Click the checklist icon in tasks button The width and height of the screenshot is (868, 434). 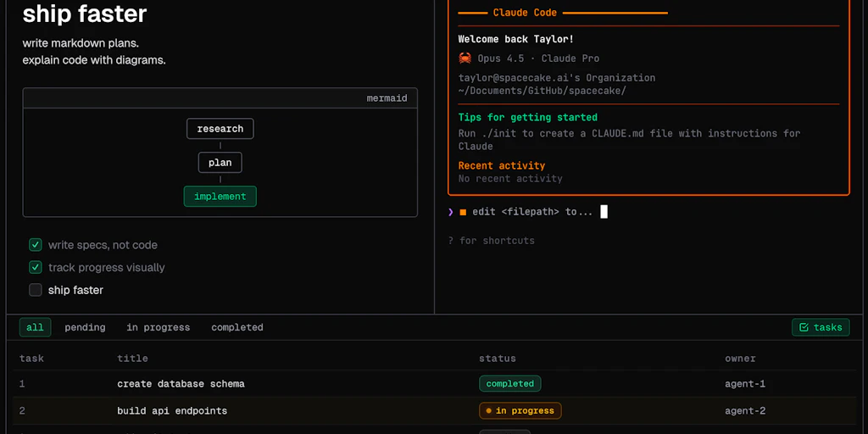coord(804,328)
